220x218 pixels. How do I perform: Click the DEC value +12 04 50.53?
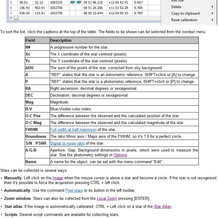tap(118, 13)
